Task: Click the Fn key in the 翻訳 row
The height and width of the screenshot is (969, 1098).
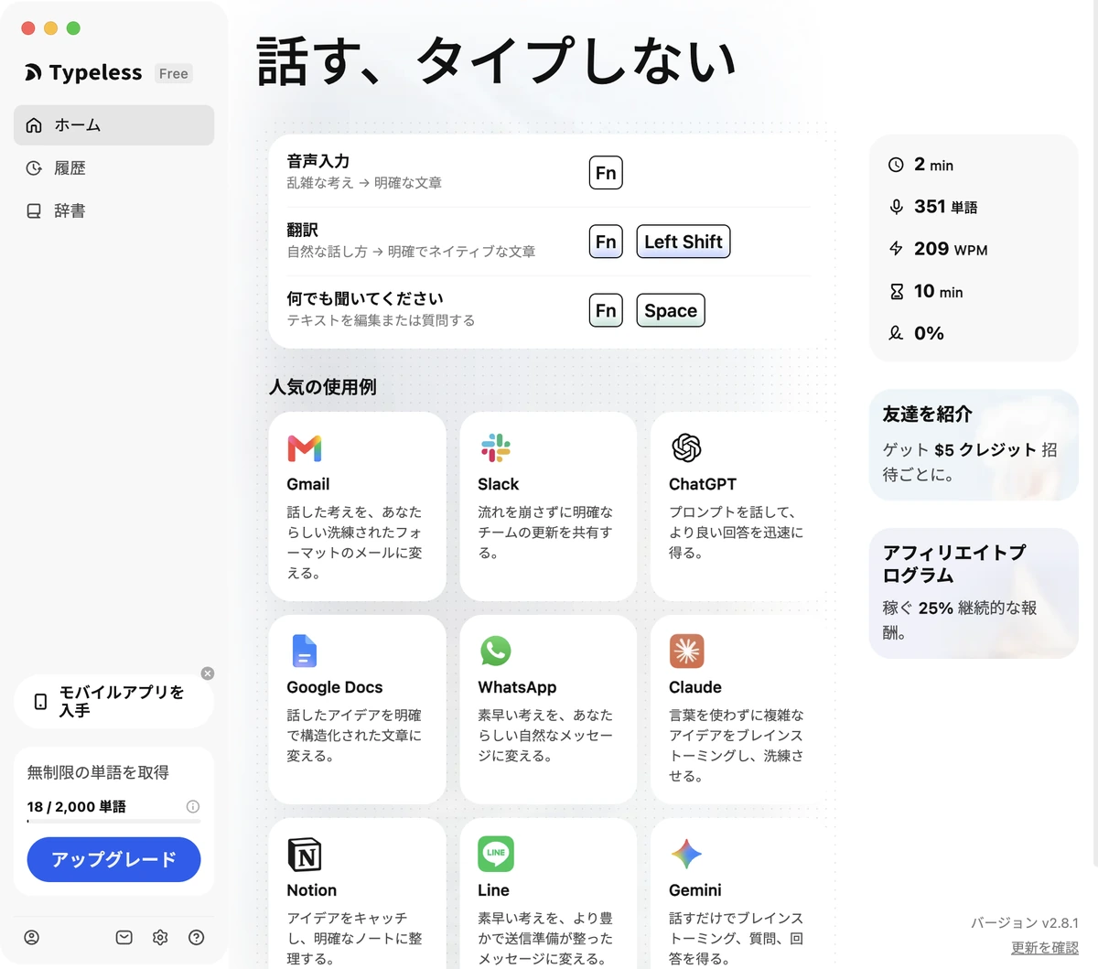Action: 606,242
